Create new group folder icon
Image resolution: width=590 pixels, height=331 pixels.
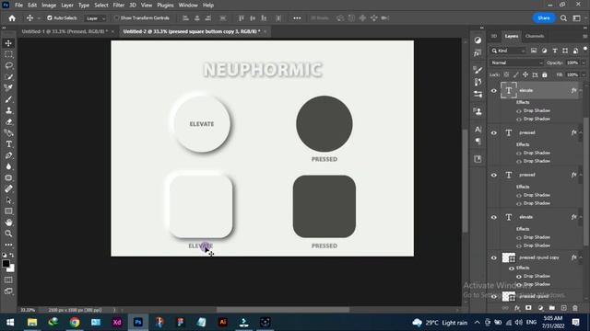551,308
